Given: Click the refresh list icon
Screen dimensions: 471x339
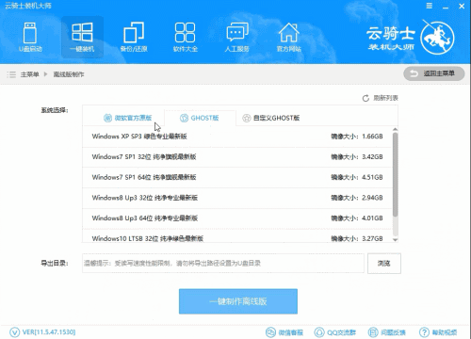Looking at the screenshot, I should (365, 98).
